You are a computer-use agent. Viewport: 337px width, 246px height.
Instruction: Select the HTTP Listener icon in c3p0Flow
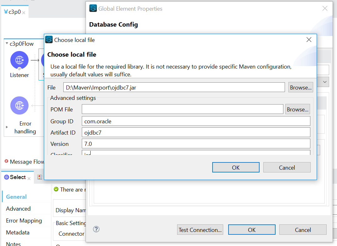point(19,60)
